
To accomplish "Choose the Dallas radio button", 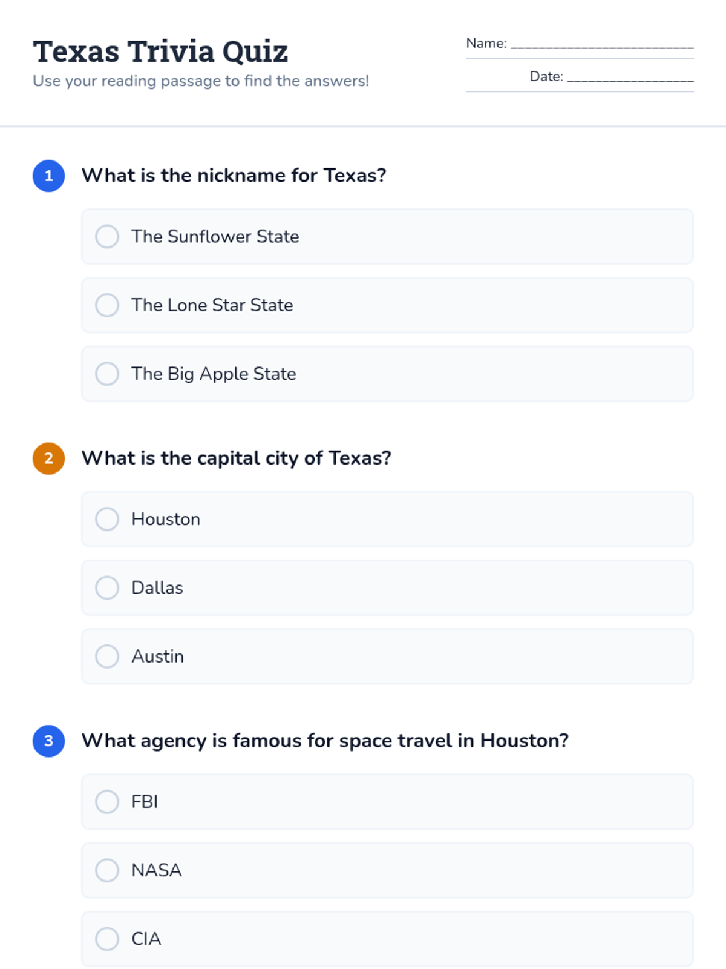I will 107,587.
